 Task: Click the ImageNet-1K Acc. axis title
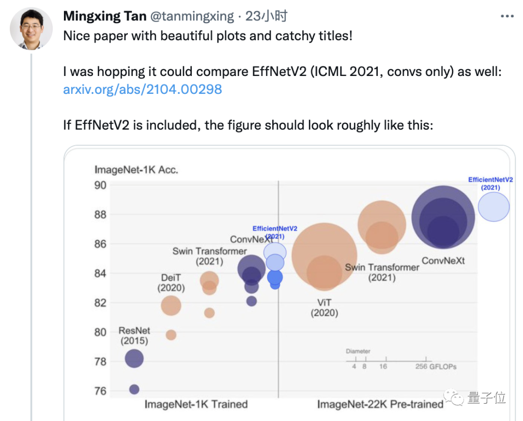pyautogui.click(x=136, y=170)
